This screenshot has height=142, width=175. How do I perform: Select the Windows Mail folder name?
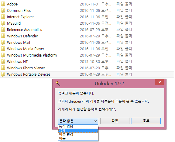[x=19, y=43]
